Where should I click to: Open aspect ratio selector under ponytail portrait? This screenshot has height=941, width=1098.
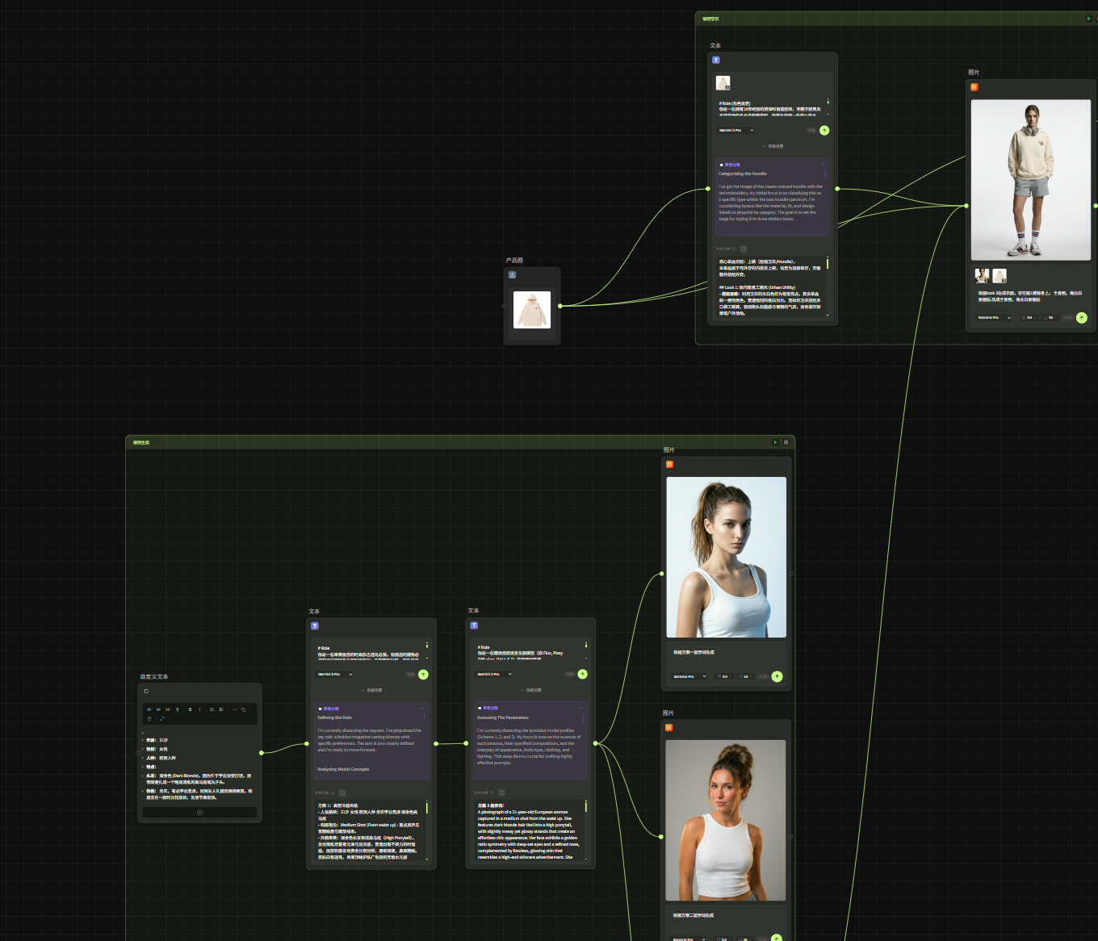[x=723, y=676]
